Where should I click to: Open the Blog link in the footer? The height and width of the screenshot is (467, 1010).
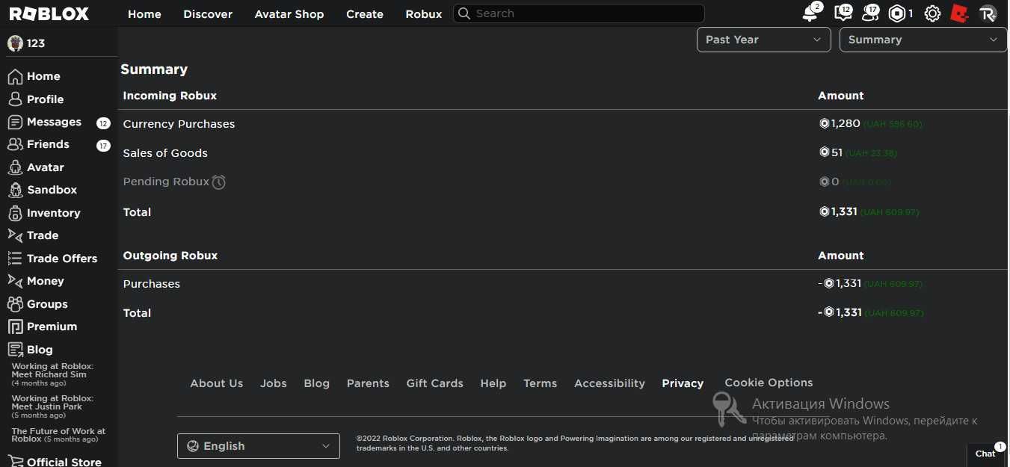click(x=317, y=383)
